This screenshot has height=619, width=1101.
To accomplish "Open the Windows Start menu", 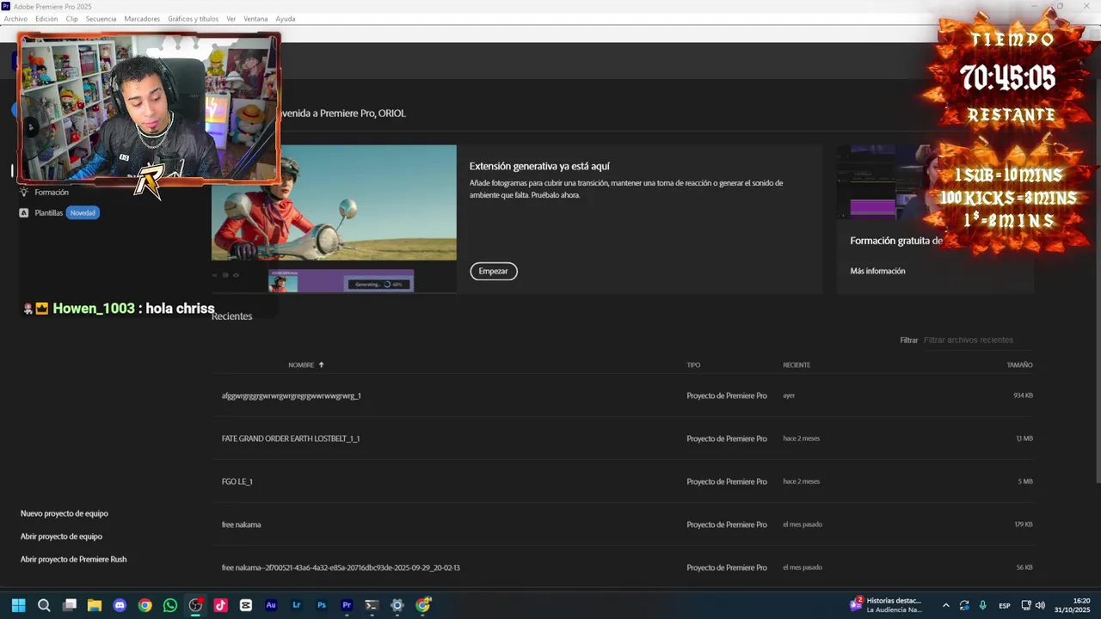I will 18,605.
